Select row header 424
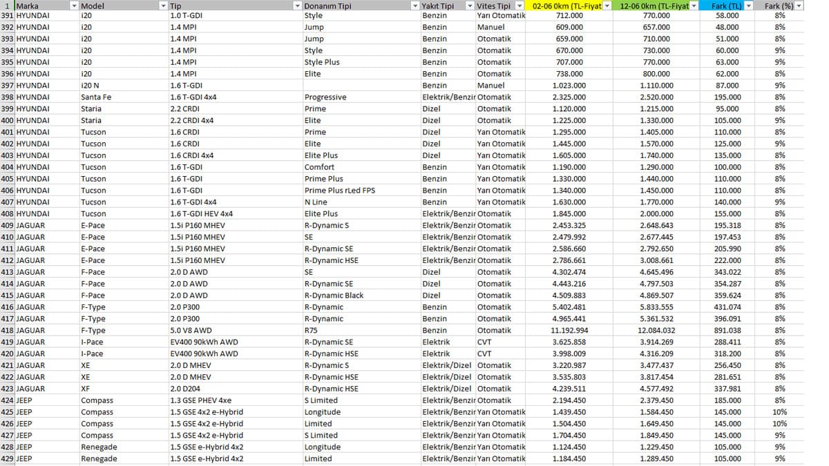This screenshot has height=466, width=829. coord(7,400)
